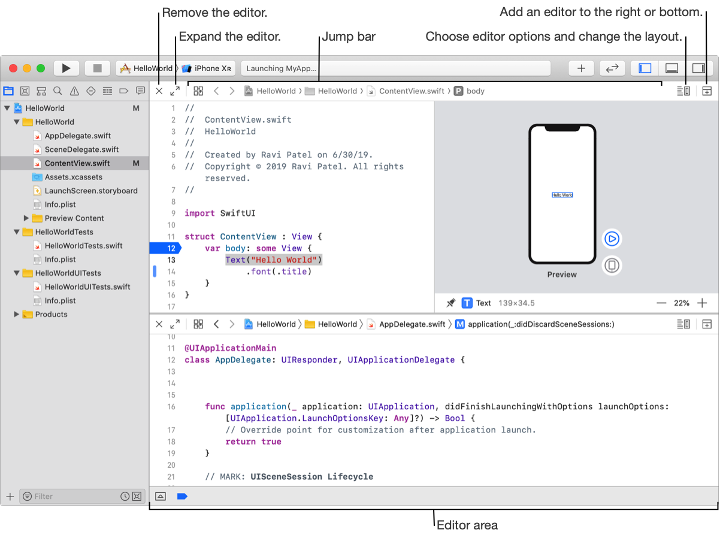Open the Issue navigator warning icon
This screenshot has width=720, height=536.
74,91
